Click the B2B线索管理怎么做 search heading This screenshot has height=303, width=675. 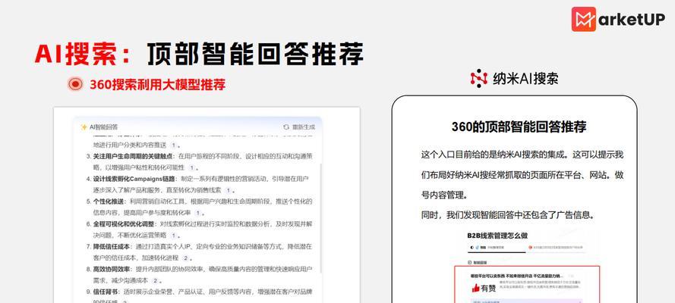497,236
